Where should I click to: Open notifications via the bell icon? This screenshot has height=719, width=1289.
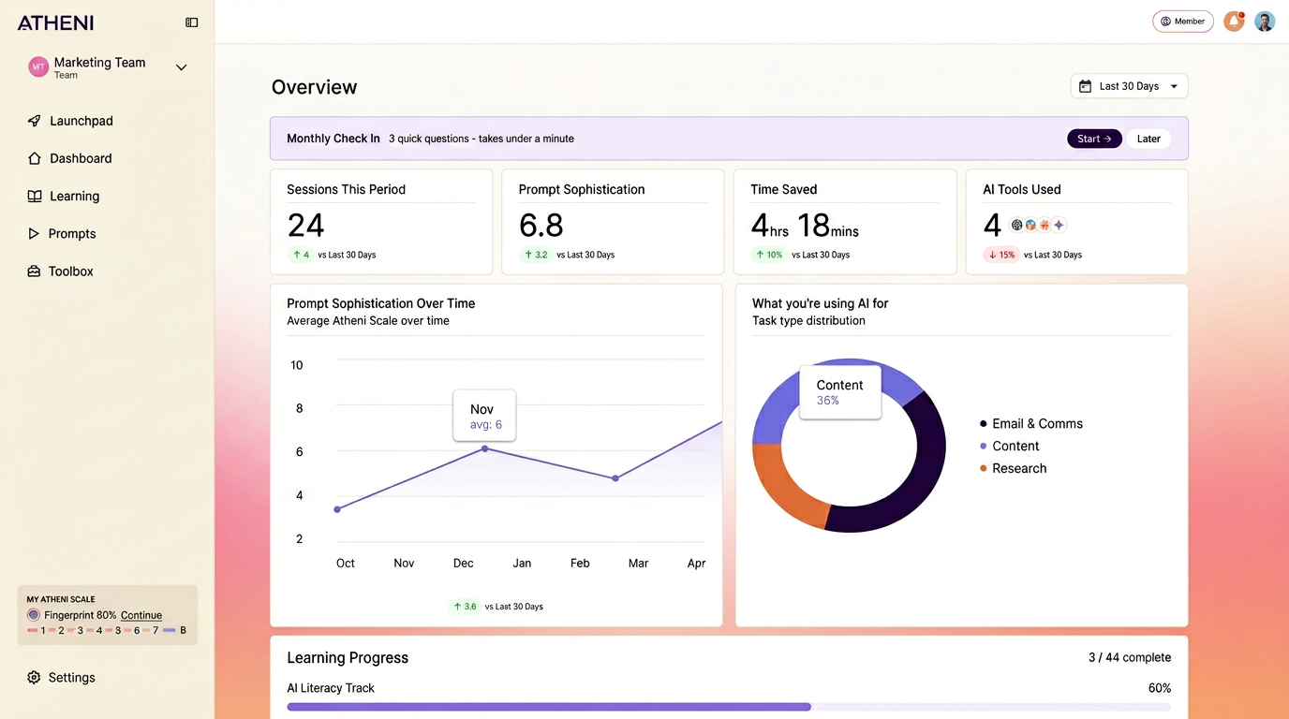(x=1234, y=22)
